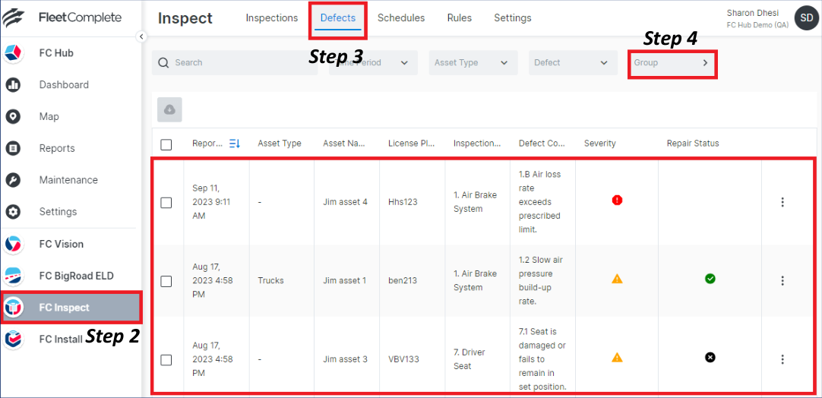Click the Map pin icon
Viewport: 822px width, 398px height.
(x=13, y=116)
